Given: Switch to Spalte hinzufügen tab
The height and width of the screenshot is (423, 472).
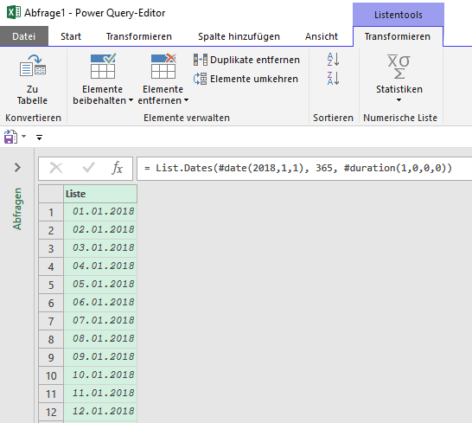Looking at the screenshot, I should click(x=239, y=36).
